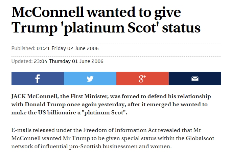This screenshot has height=155, width=232.
Task: Click the 'Updated:' label
Action: click(x=22, y=61)
